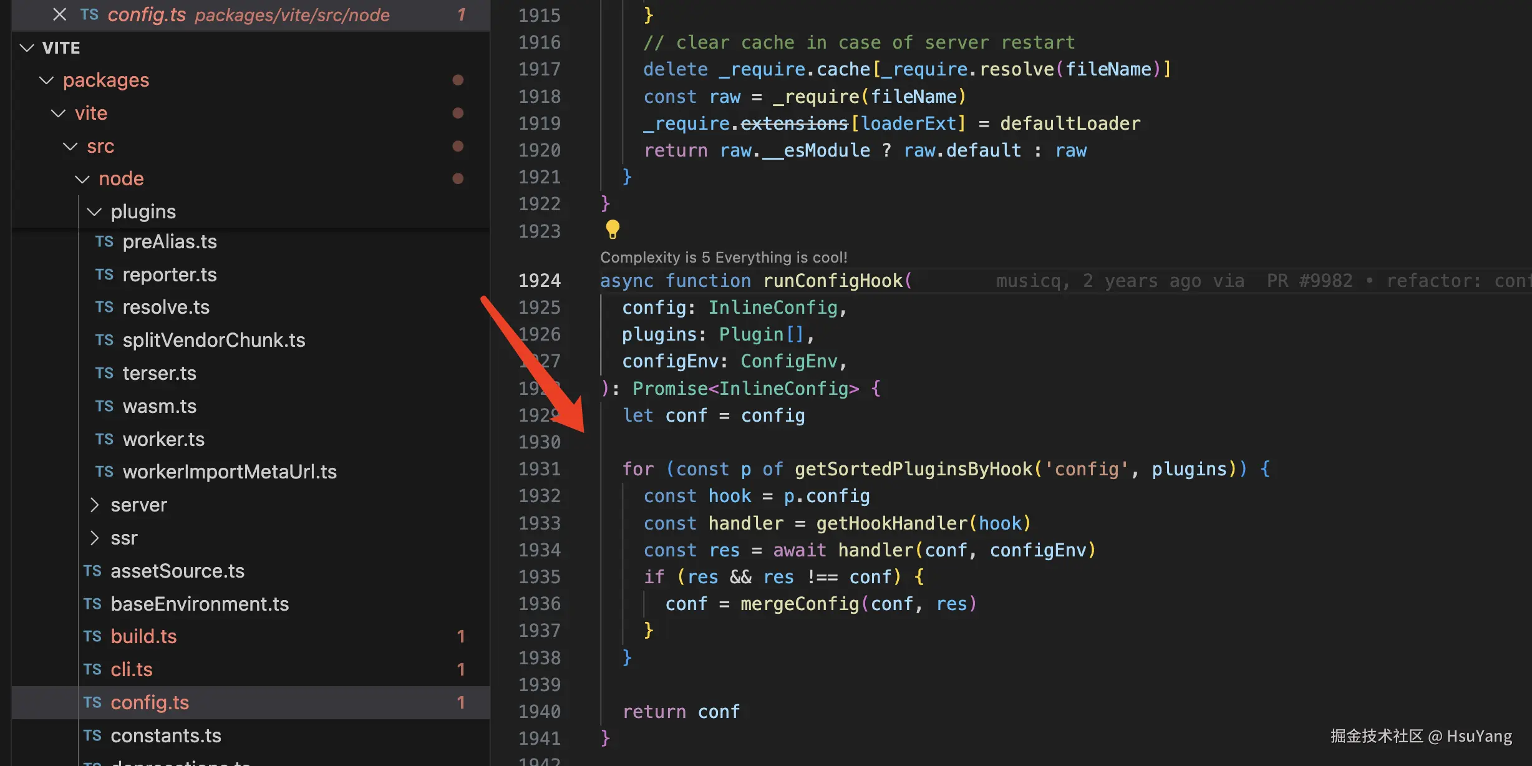This screenshot has height=766, width=1532.
Task: Expand the ssr folder
Action: point(94,538)
